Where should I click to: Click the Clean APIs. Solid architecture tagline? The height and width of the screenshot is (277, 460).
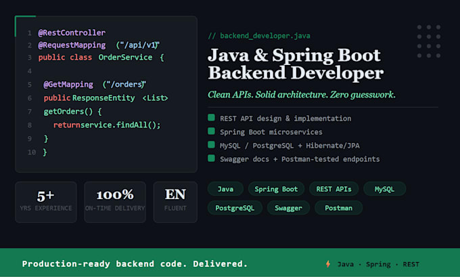tap(302, 95)
